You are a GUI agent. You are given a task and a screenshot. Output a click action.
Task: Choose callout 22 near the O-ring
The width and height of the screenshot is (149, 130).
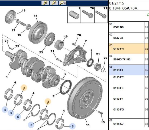(x=105, y=58)
